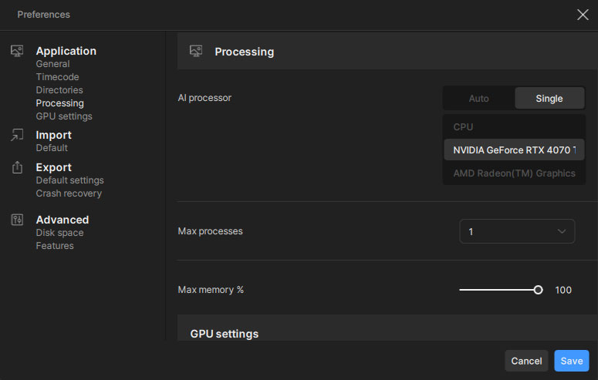The height and width of the screenshot is (380, 598).
Task: Open the Max processes dropdown
Action: coord(517,231)
